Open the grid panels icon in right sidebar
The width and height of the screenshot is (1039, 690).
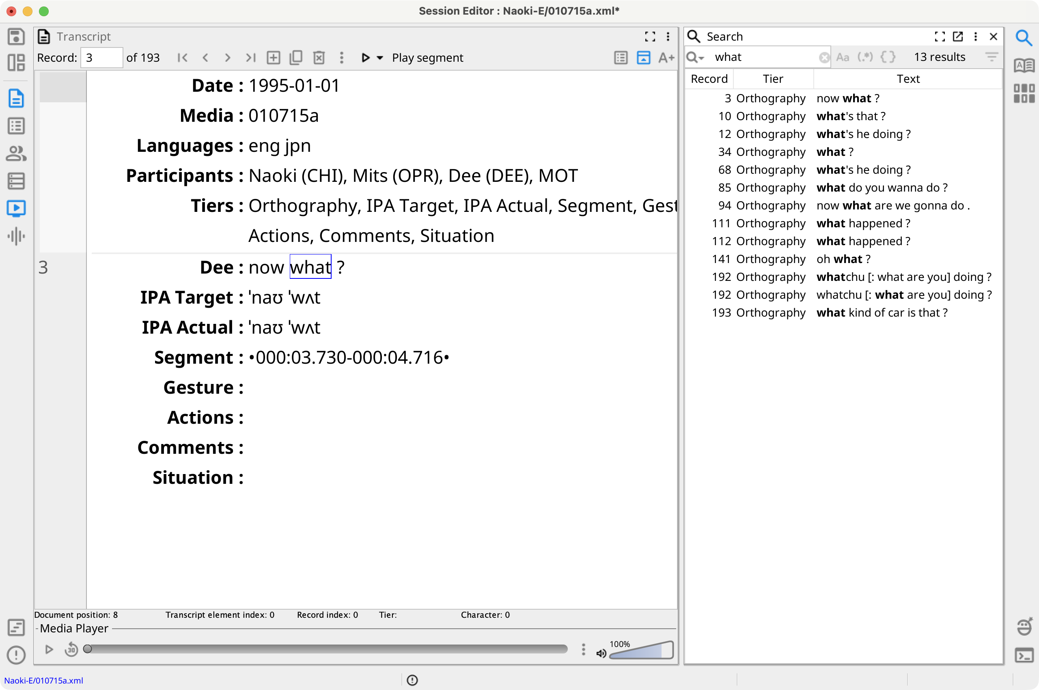(1024, 93)
